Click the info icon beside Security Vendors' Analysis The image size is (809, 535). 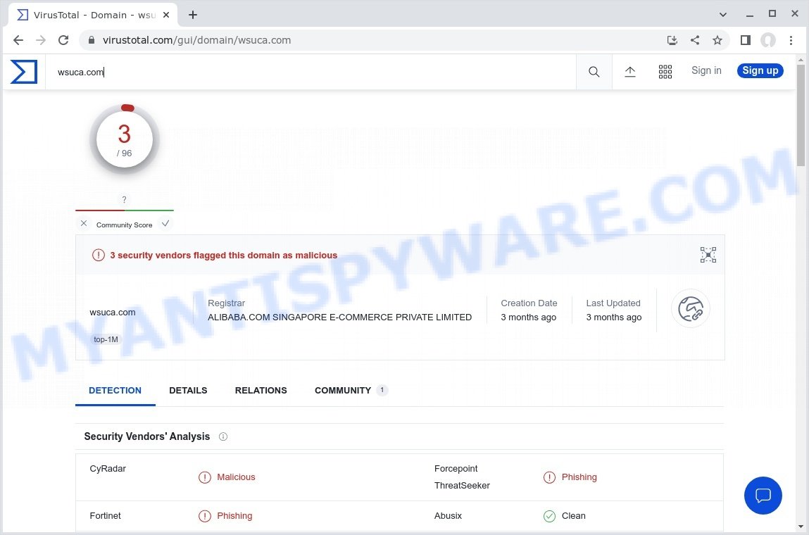[223, 436]
